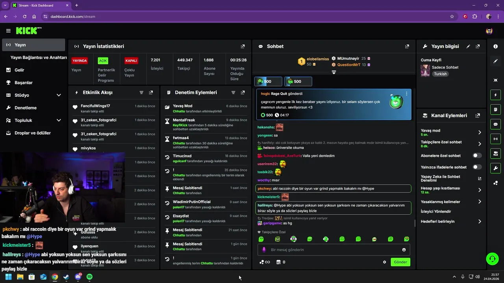Send message with Gönder button
504x283 pixels.
coord(400,262)
